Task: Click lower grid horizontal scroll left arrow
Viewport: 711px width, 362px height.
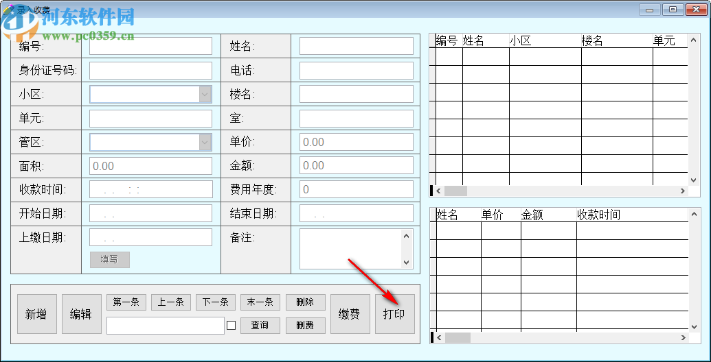Action: coord(438,337)
